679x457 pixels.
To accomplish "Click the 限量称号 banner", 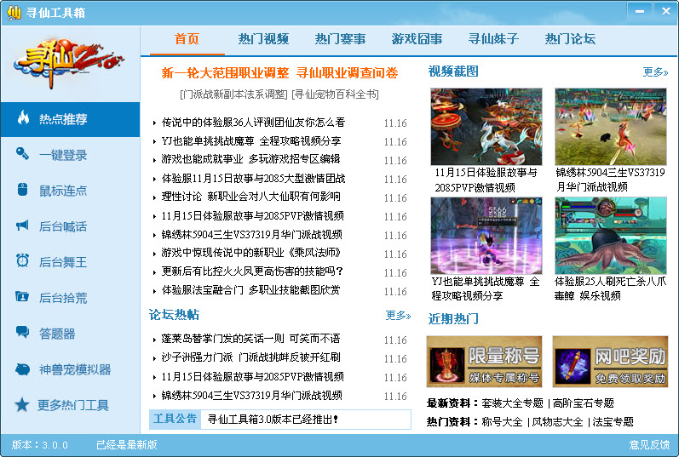I will point(484,362).
